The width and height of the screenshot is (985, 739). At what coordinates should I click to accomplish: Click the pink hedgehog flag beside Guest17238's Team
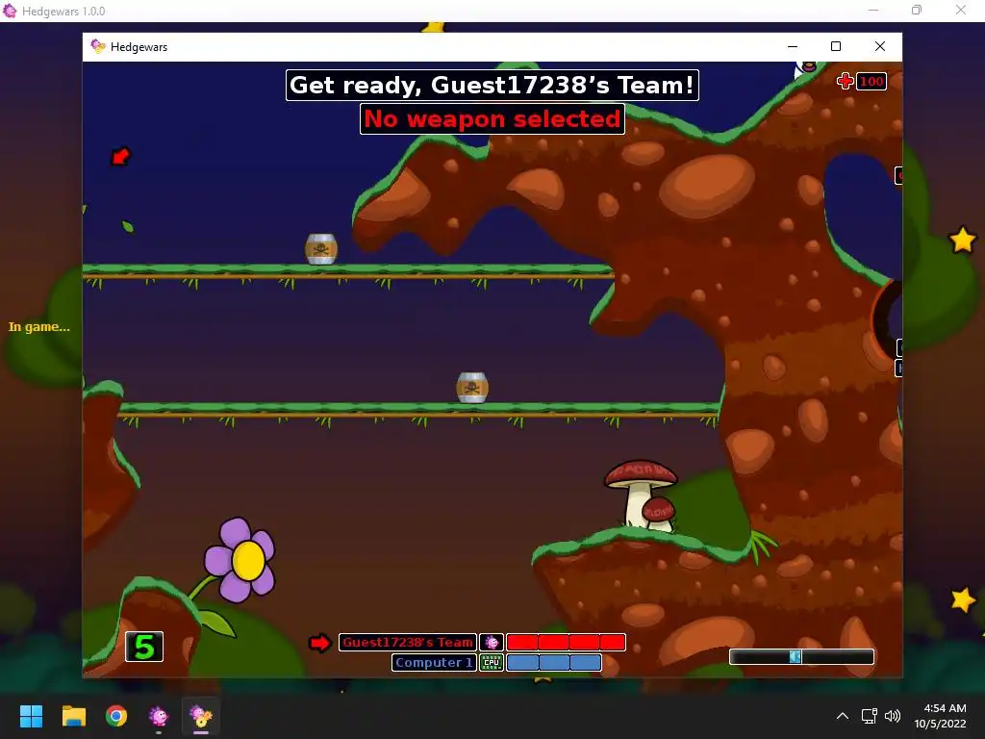[492, 642]
